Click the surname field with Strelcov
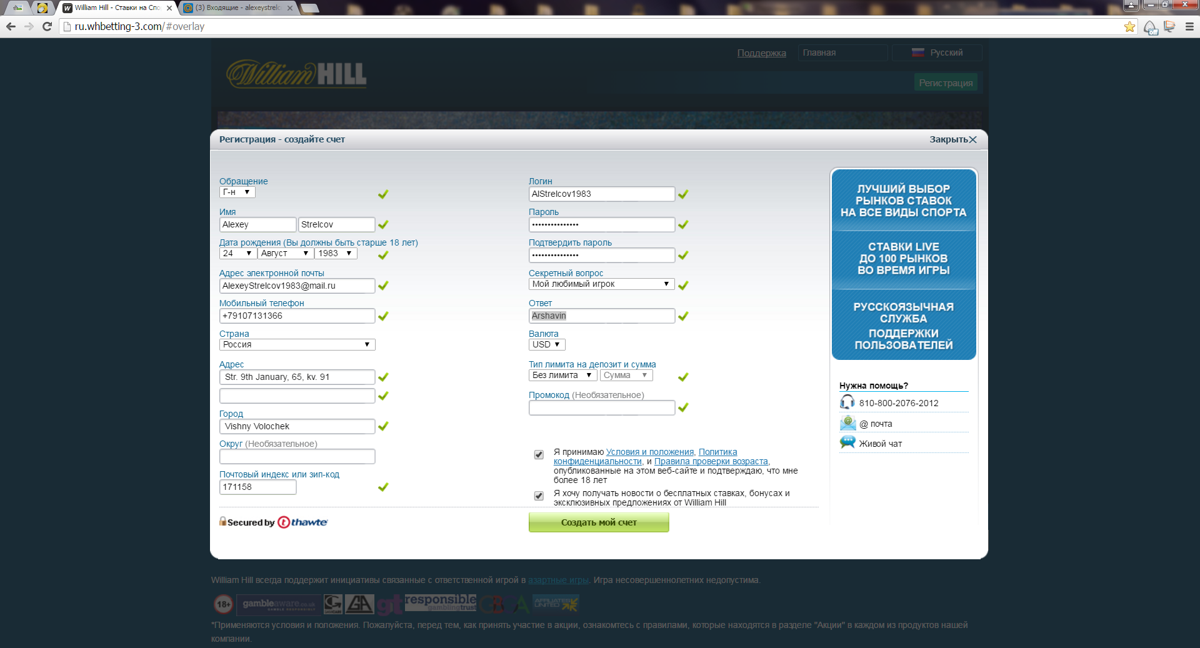 (x=336, y=224)
